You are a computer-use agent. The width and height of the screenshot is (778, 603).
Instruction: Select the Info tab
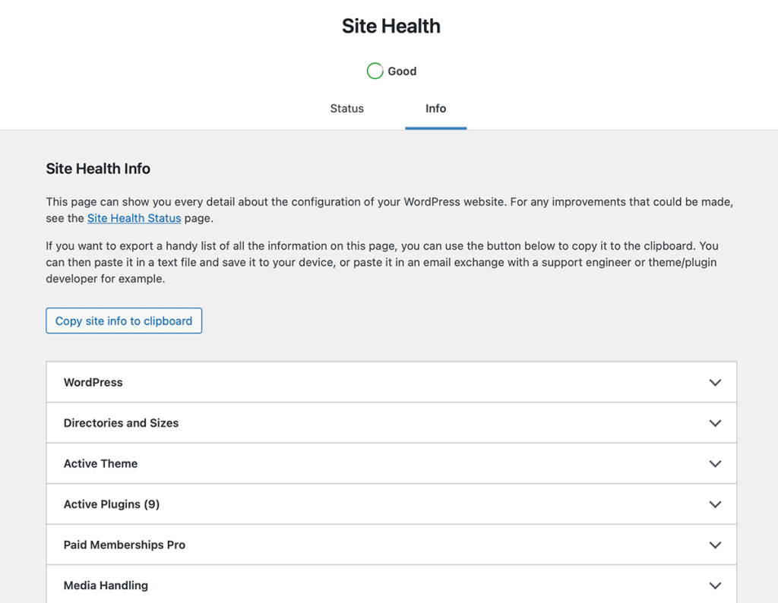tap(435, 109)
